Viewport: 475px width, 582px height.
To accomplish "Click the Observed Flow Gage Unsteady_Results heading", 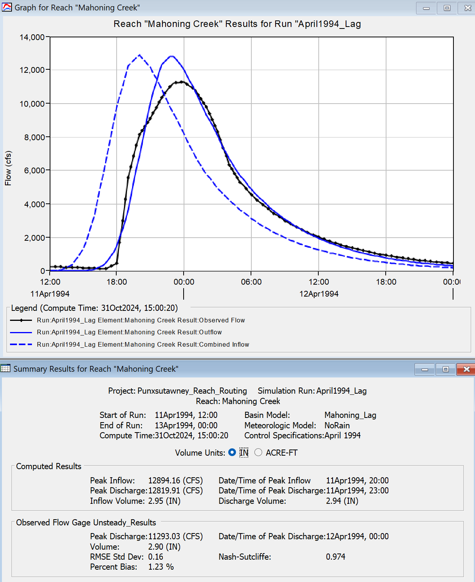I will pos(86,522).
